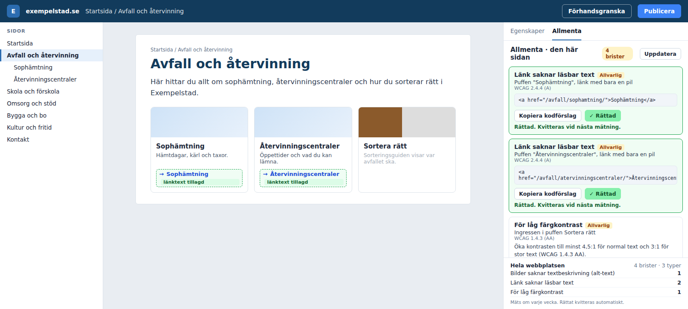688x309 pixels.
Task: Go to Skola och förskola page
Action: coord(51,91)
